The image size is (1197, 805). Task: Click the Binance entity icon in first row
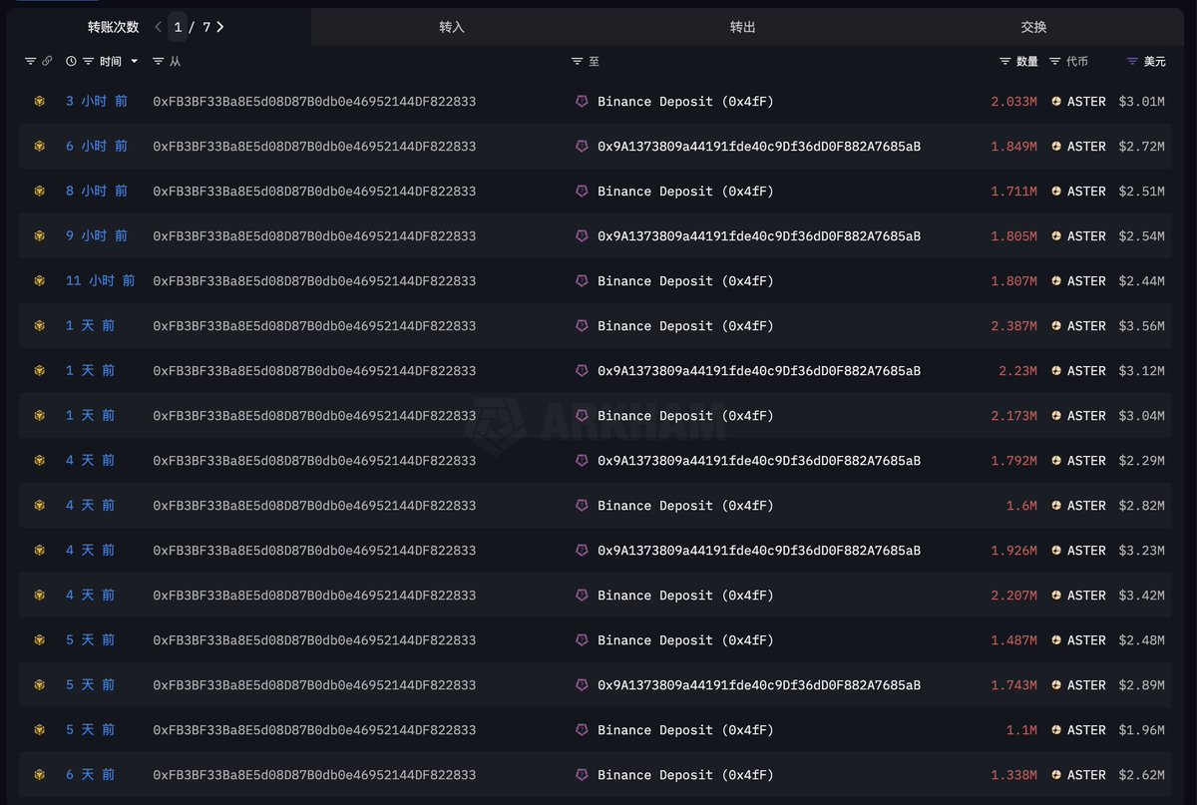(x=582, y=102)
